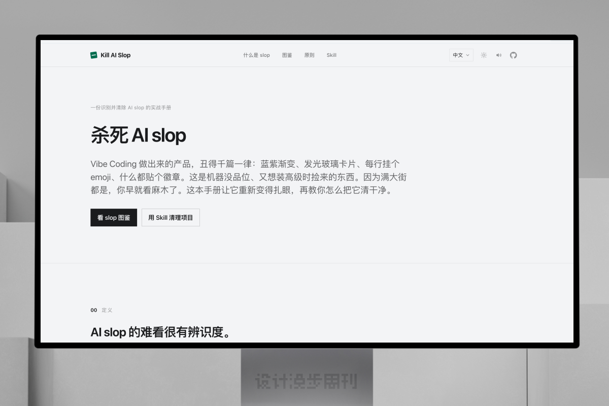Click the 设计漫步周刊 watermark below the monitor

pos(306,381)
